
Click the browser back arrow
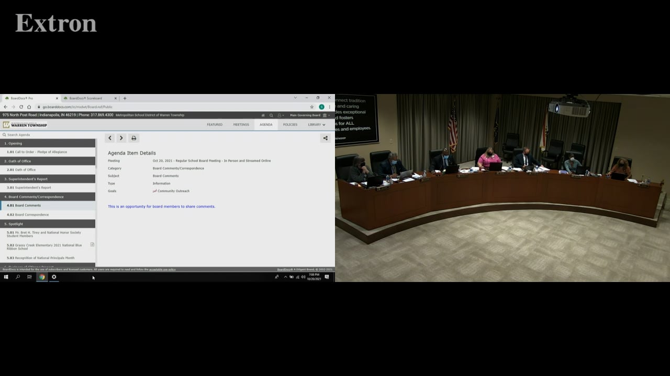click(6, 107)
